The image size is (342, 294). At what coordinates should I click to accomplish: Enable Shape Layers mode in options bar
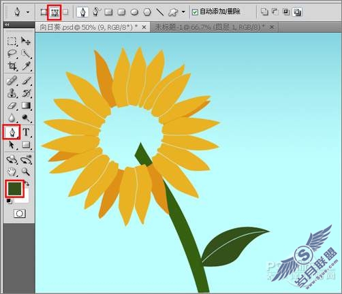(44, 12)
